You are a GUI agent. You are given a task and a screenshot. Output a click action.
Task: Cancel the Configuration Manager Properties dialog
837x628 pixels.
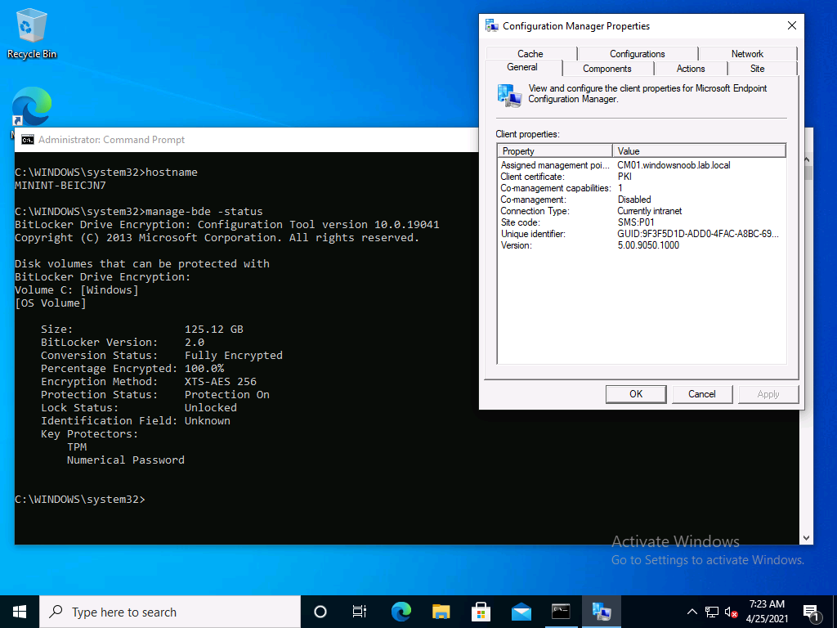(702, 394)
